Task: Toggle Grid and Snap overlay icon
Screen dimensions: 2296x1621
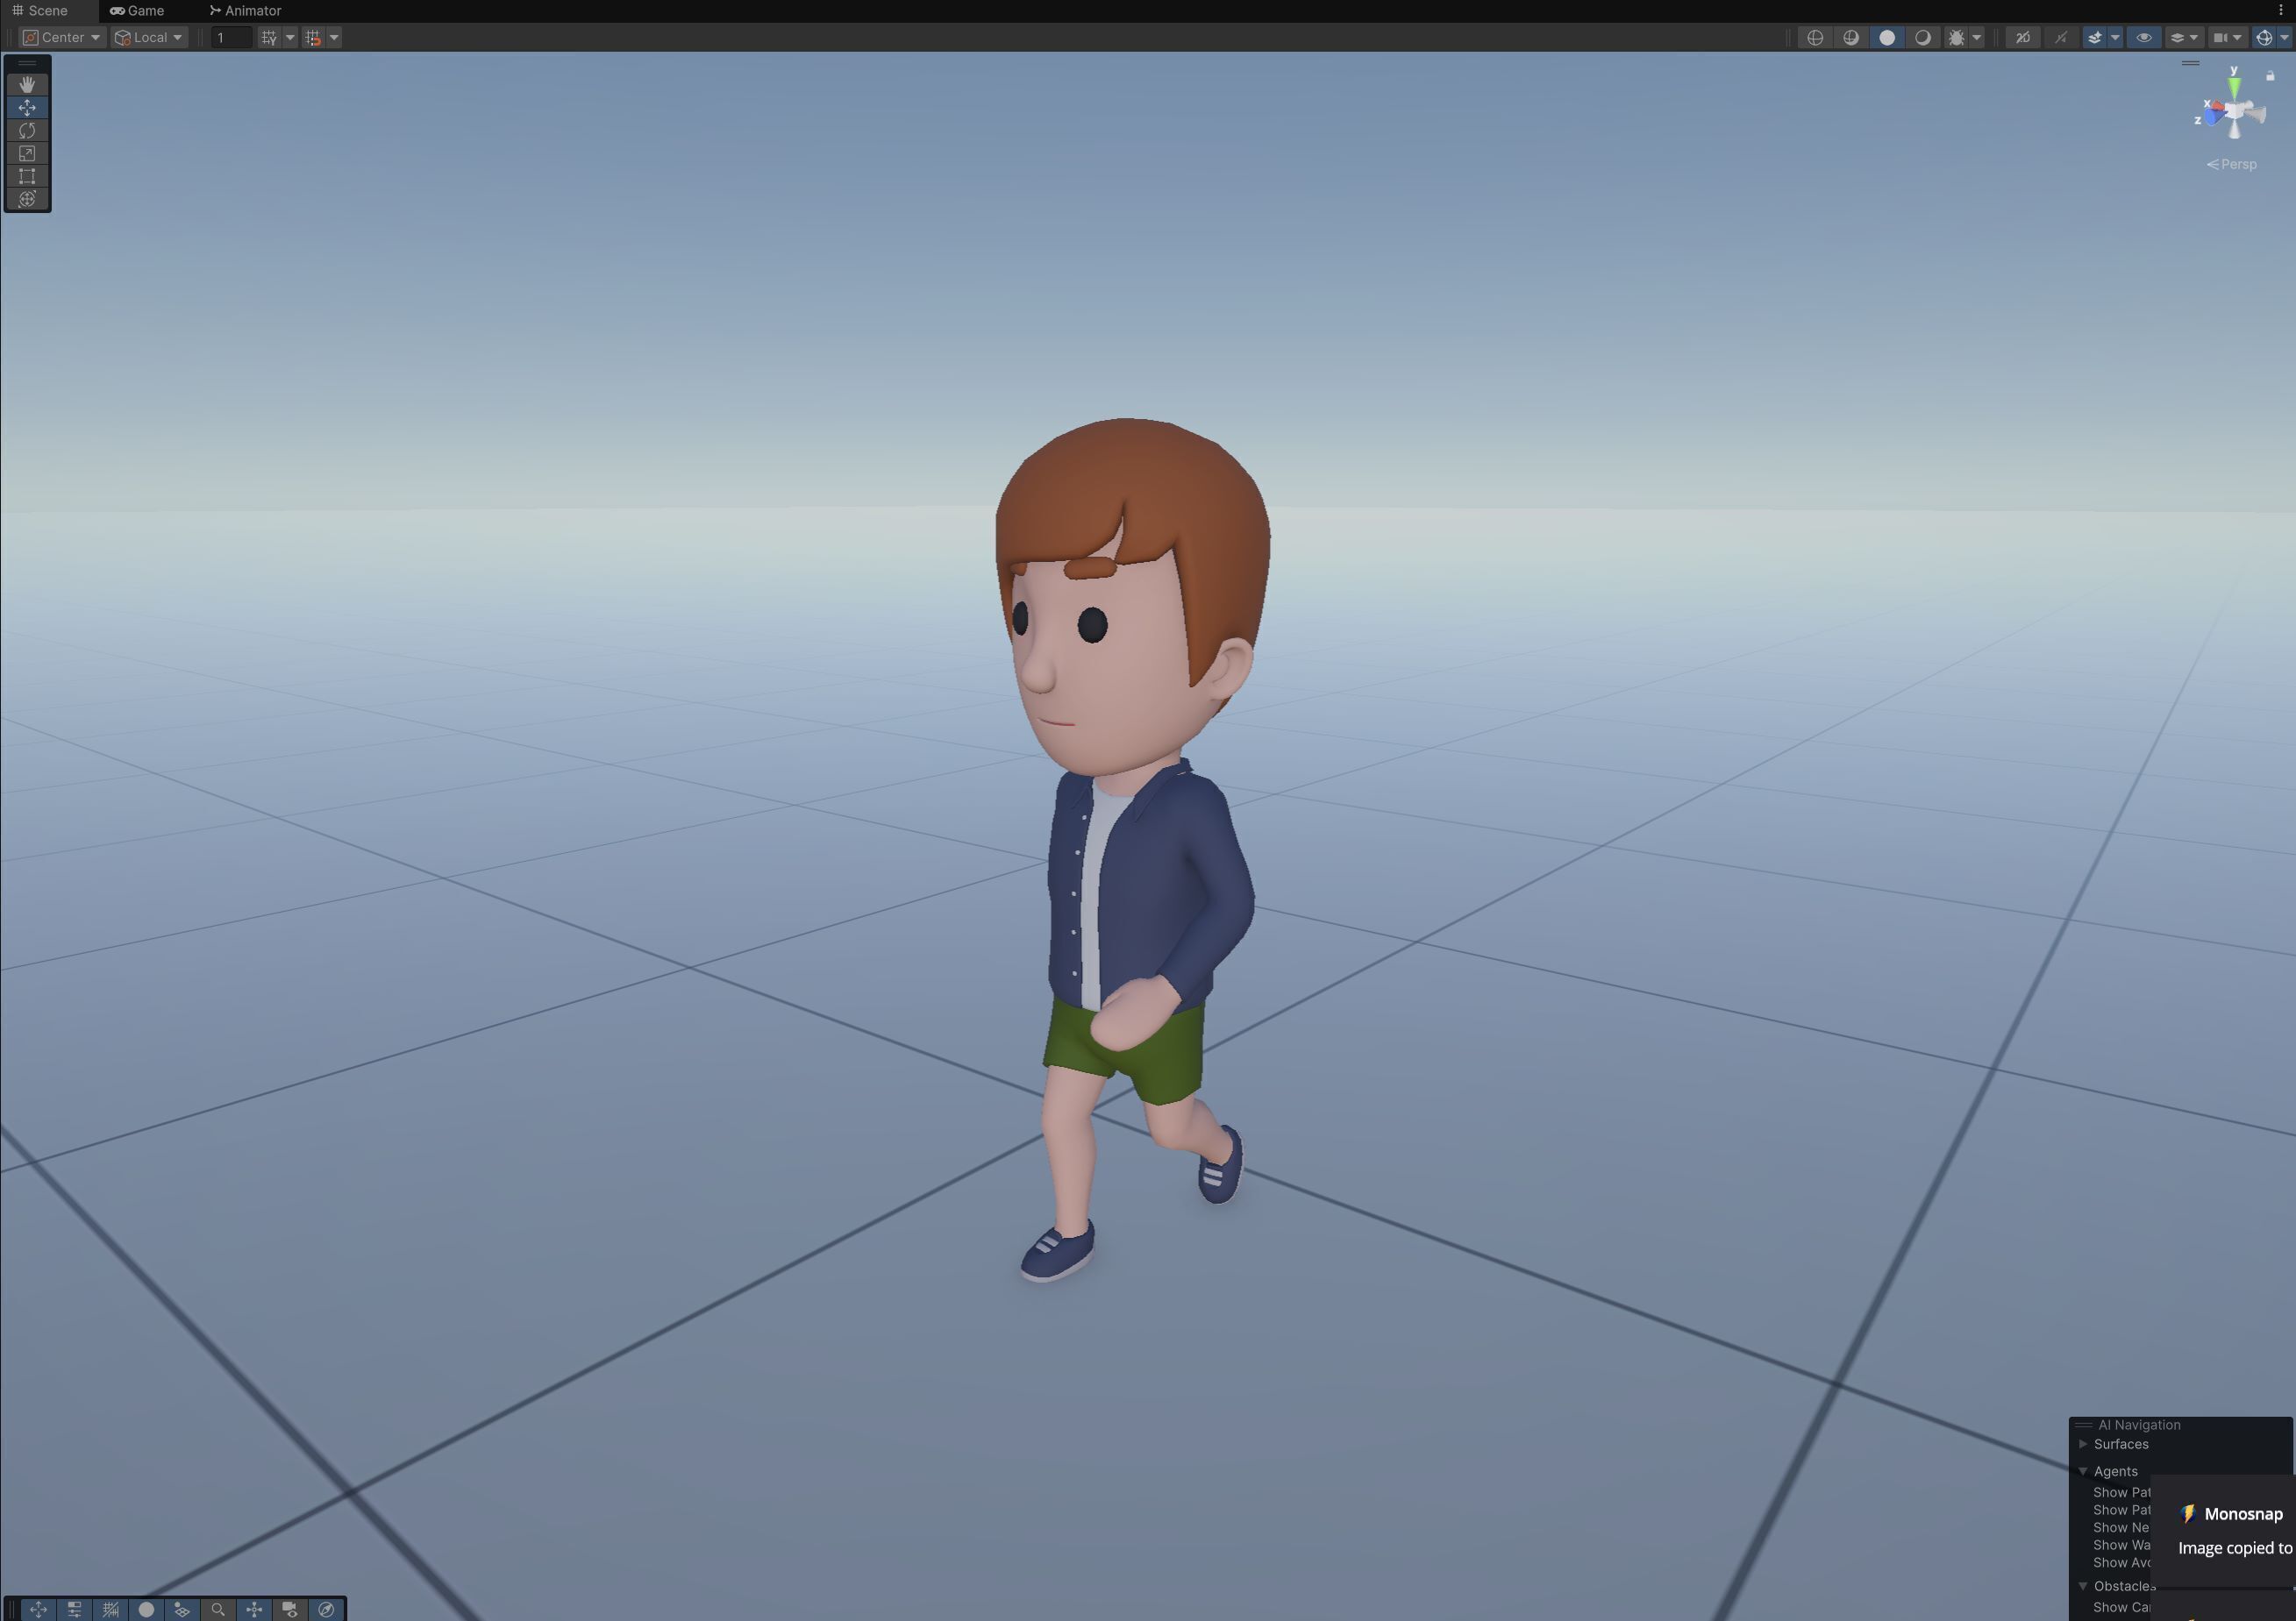Action: (x=110, y=1609)
